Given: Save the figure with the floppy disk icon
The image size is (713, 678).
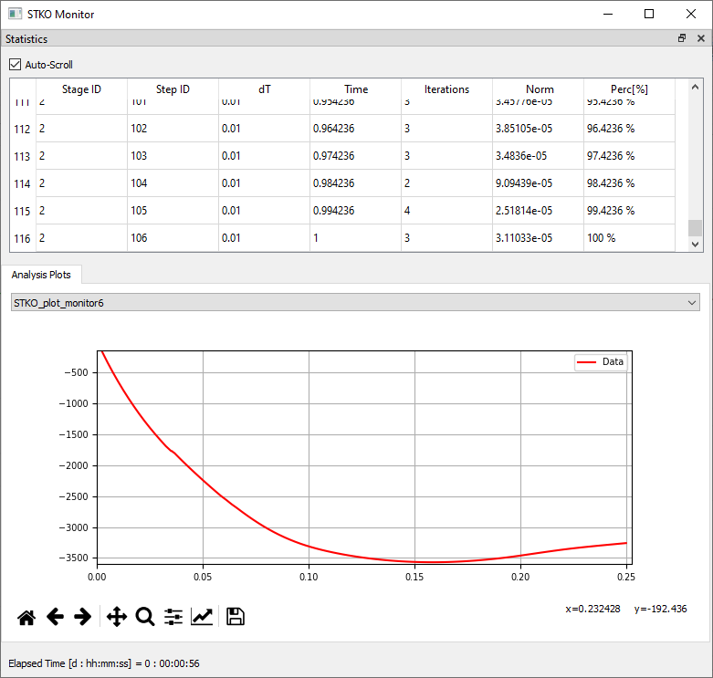Looking at the screenshot, I should pos(236,617).
